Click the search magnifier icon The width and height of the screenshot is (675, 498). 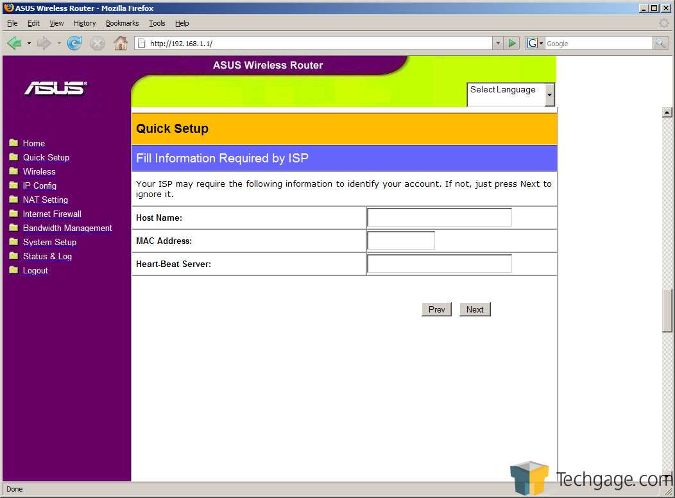660,43
